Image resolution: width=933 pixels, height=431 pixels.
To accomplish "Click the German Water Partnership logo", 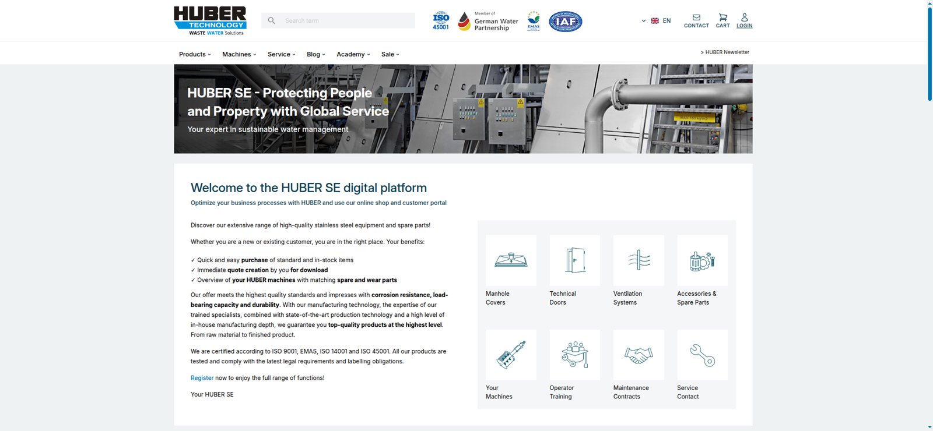I will pos(488,21).
